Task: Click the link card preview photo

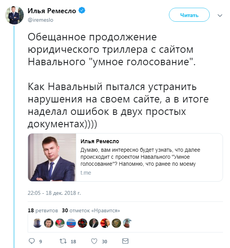Action: coord(52,157)
